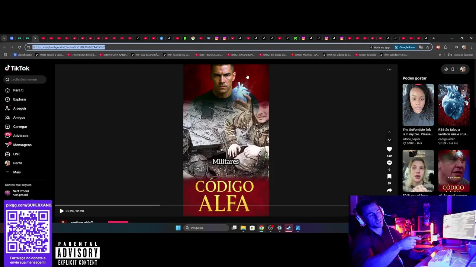The image size is (476, 267).
Task: Open Task View from taskbar
Action: point(234,228)
